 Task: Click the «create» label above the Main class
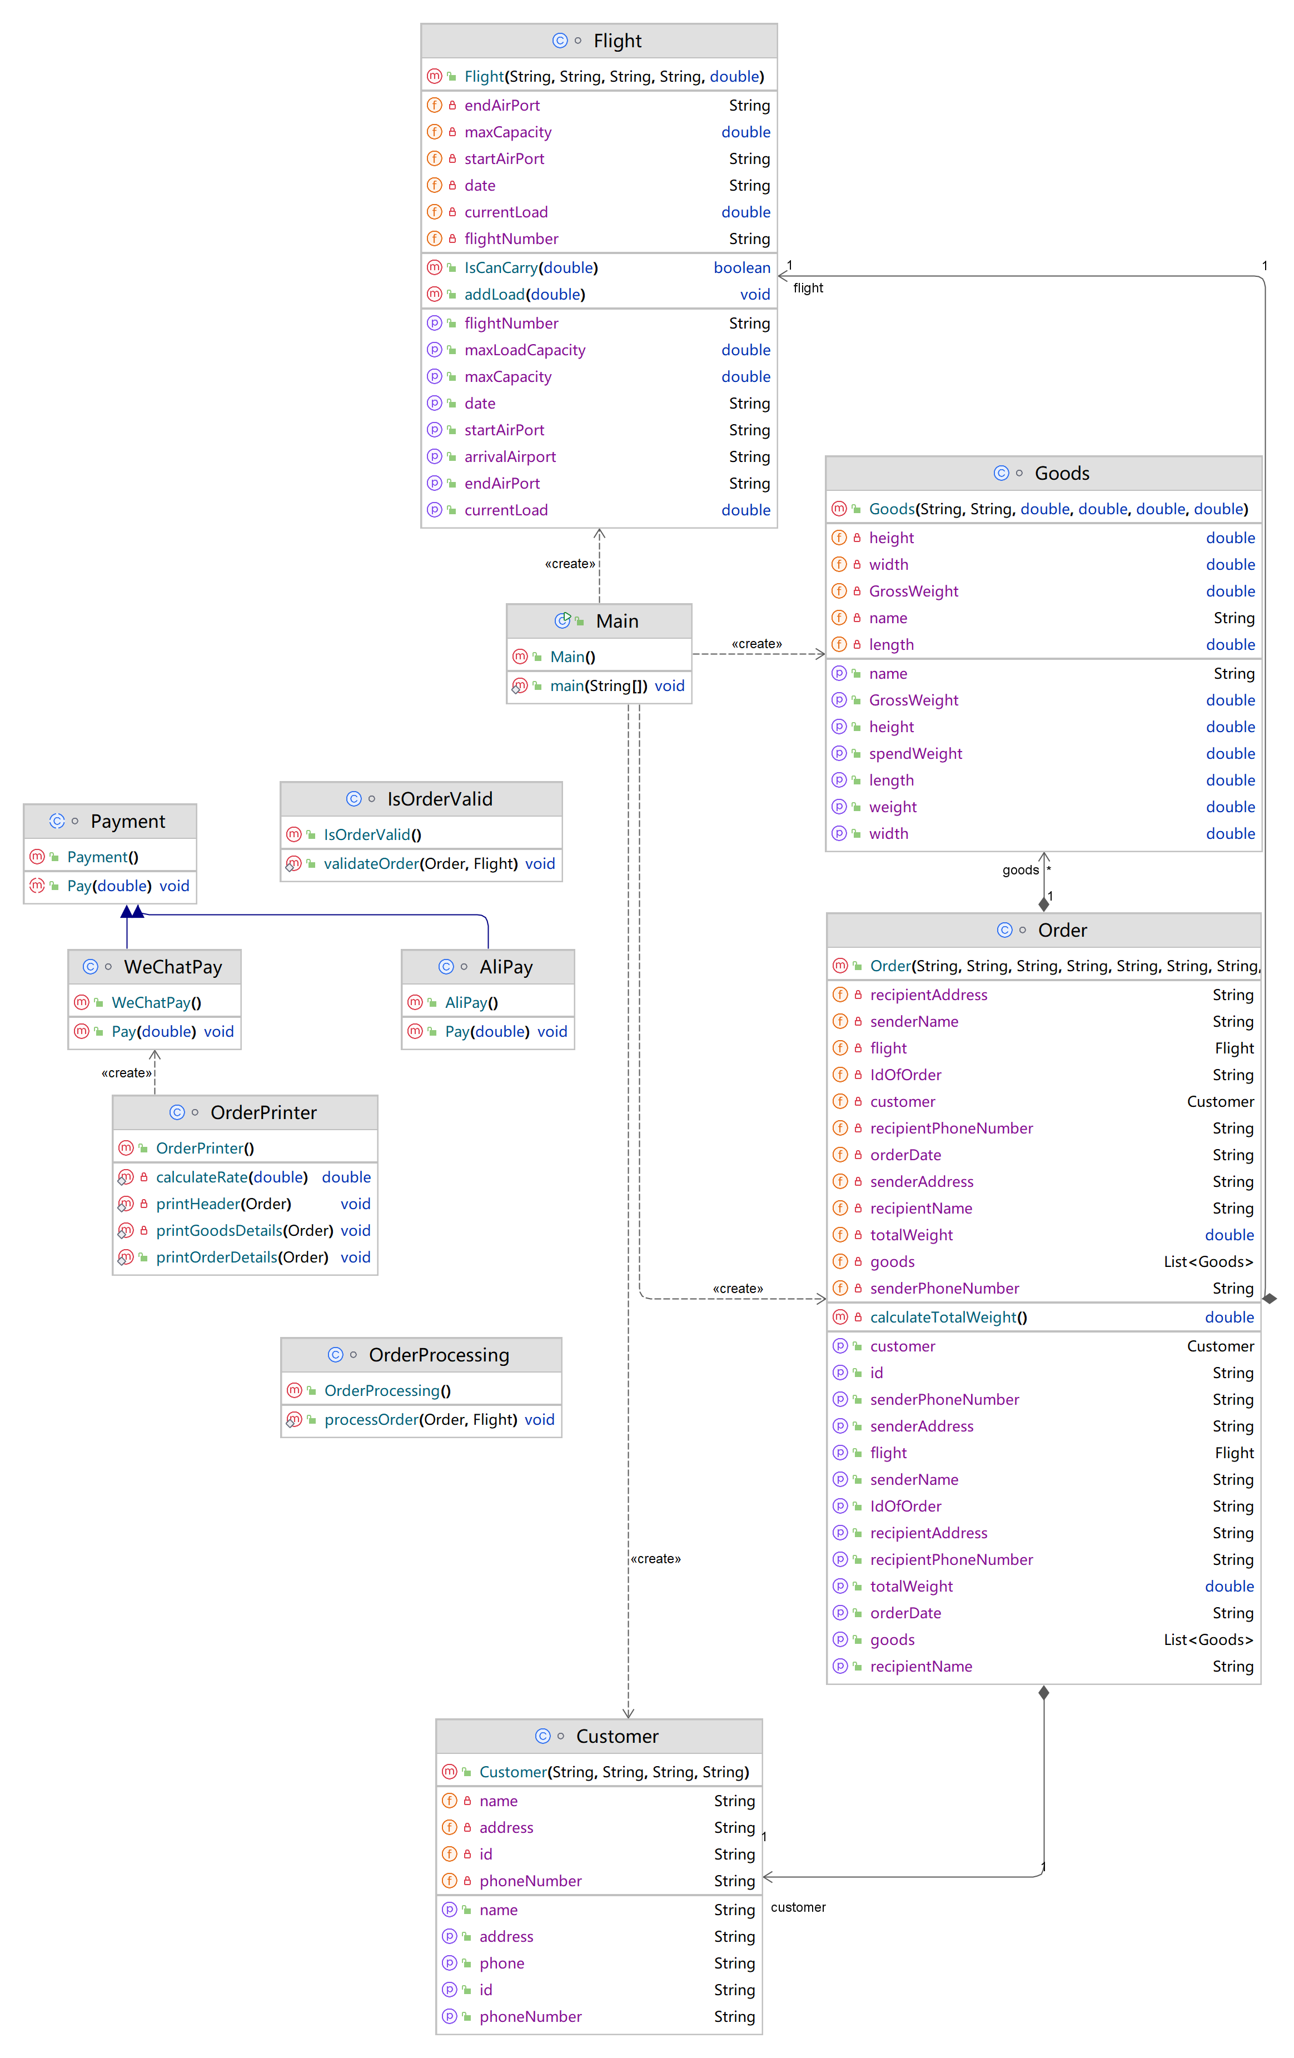(569, 563)
